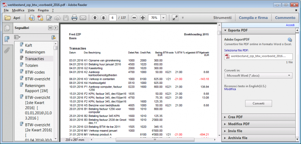
Task: Expand the Modifica PDF section
Action: 258,124
